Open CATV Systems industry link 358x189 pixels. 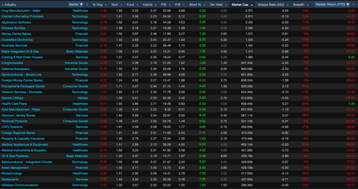[12, 127]
